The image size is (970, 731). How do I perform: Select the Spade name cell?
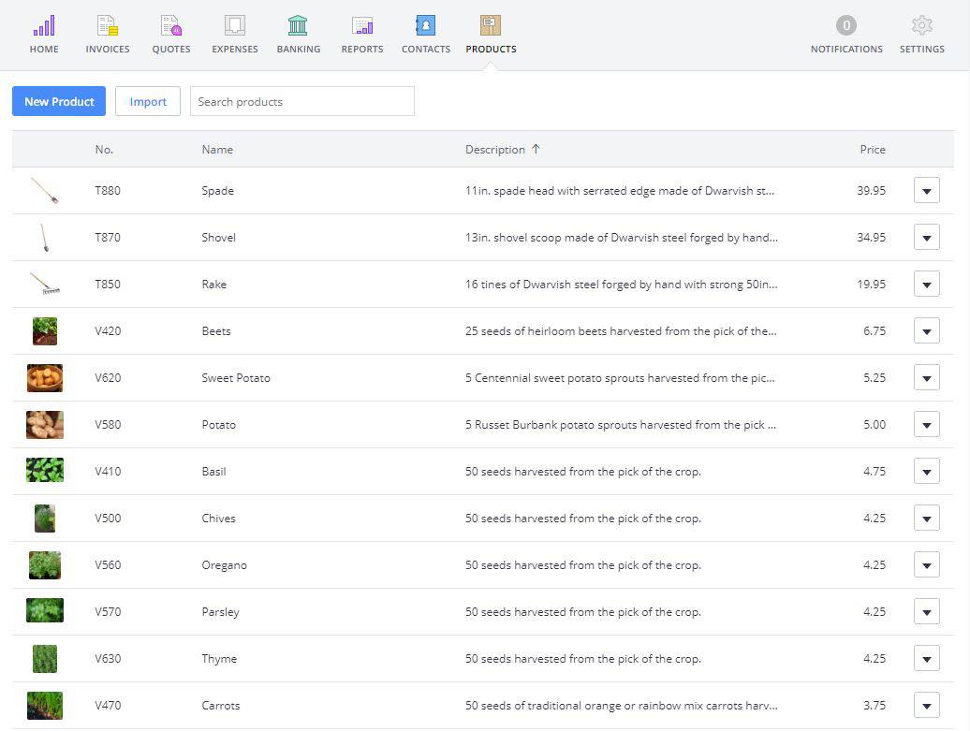pyautogui.click(x=218, y=191)
